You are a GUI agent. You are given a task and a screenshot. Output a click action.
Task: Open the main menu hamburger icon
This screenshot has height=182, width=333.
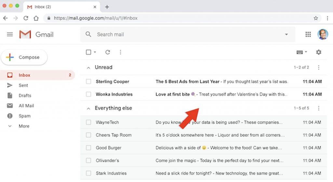click(10, 34)
